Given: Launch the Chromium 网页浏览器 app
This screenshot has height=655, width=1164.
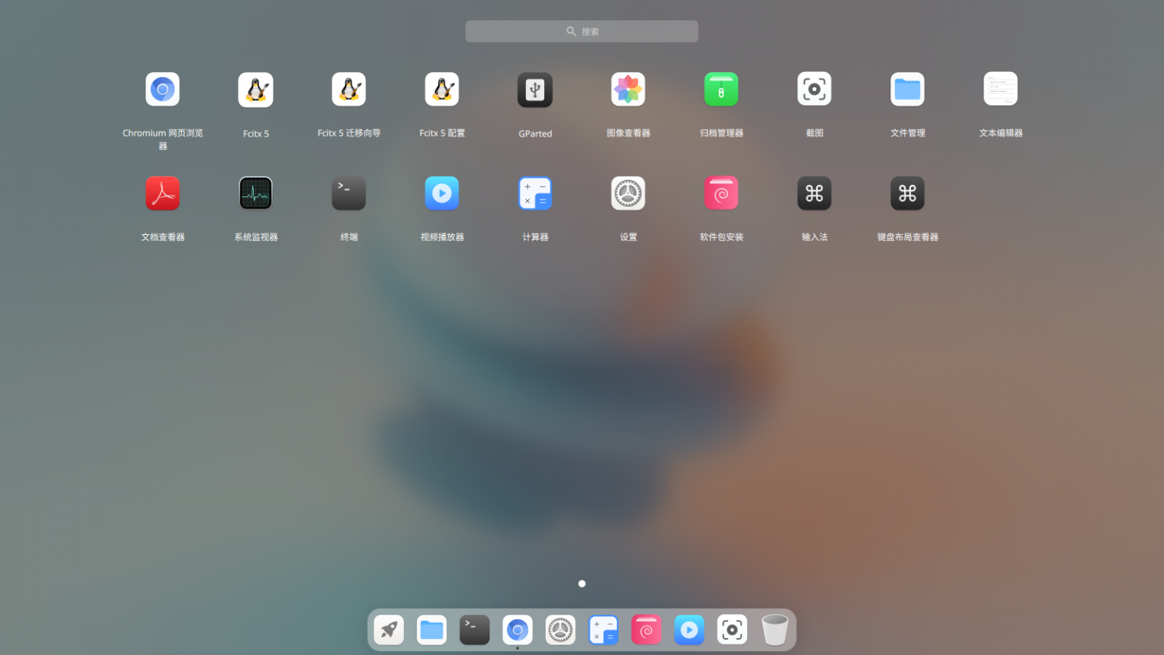Looking at the screenshot, I should (x=162, y=89).
